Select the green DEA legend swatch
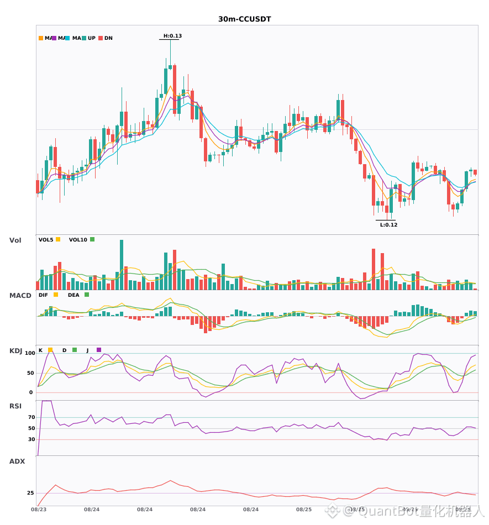The height and width of the screenshot is (525, 489). pyautogui.click(x=87, y=295)
